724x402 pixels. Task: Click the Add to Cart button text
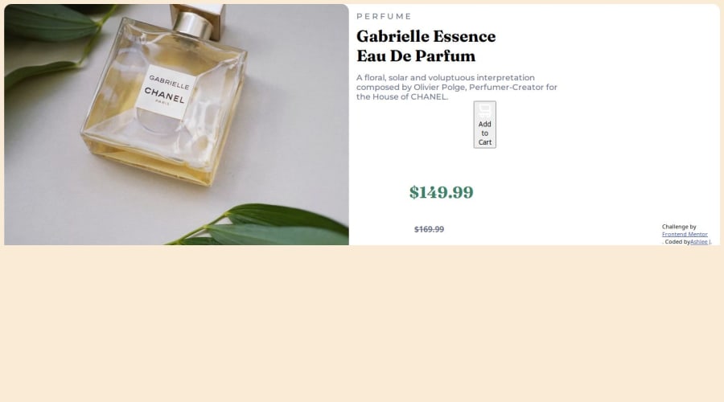[484, 133]
